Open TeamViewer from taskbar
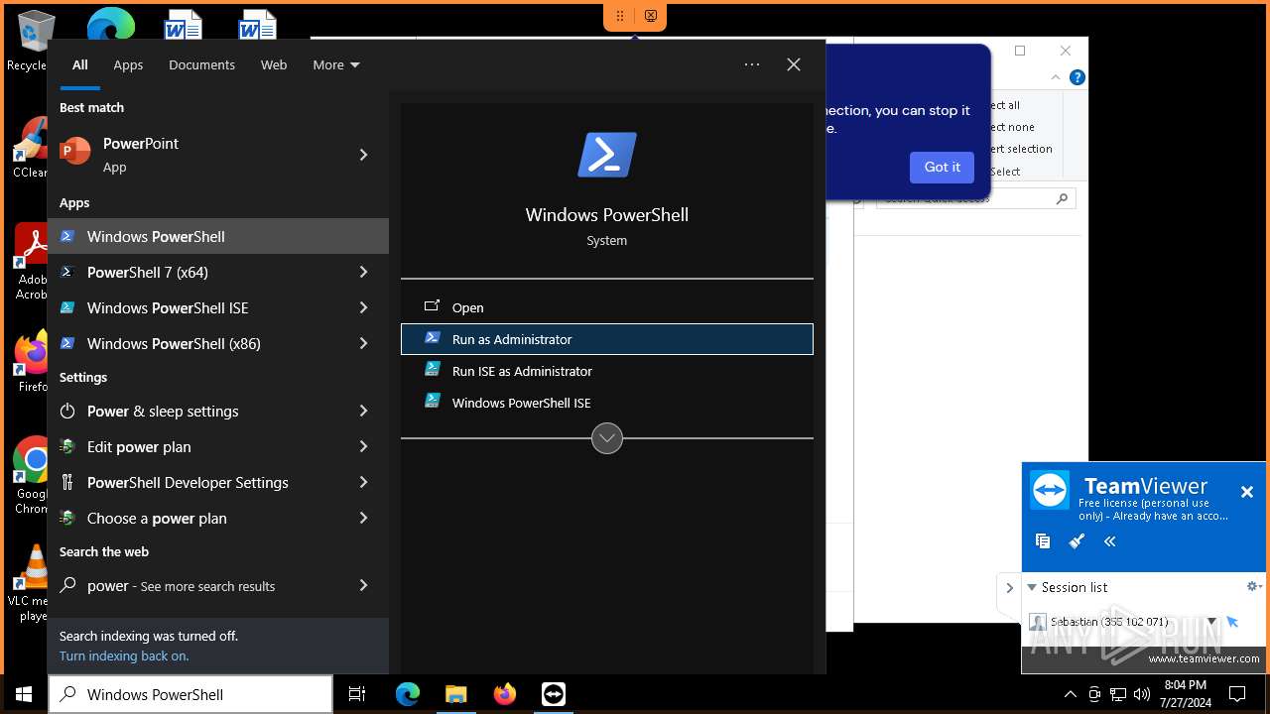This screenshot has height=714, width=1270. pyautogui.click(x=554, y=694)
